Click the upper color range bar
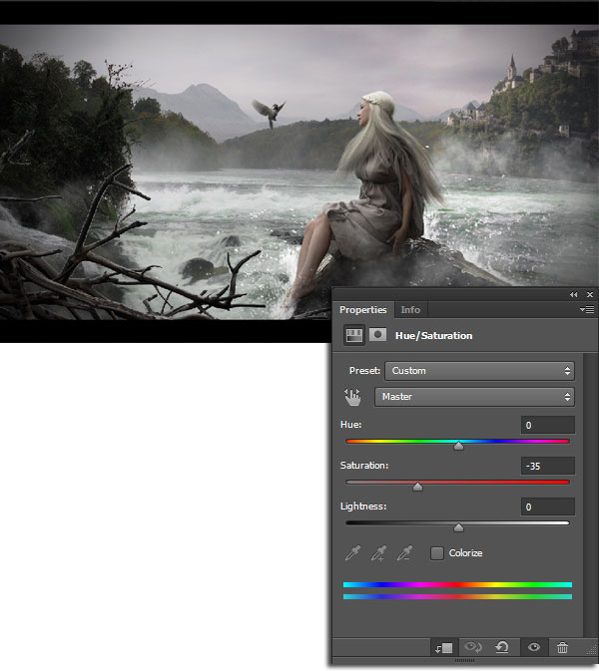Image resolution: width=599 pixels, height=671 pixels. [x=457, y=585]
